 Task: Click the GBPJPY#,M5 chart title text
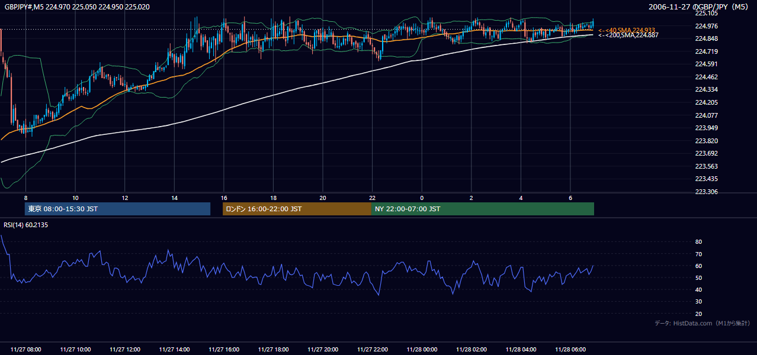coord(77,7)
